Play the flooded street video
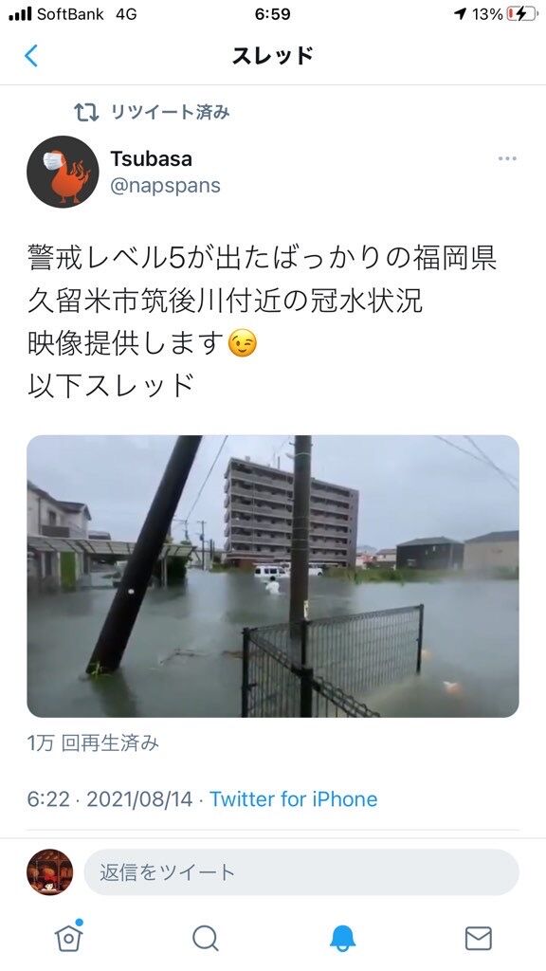 [273, 576]
